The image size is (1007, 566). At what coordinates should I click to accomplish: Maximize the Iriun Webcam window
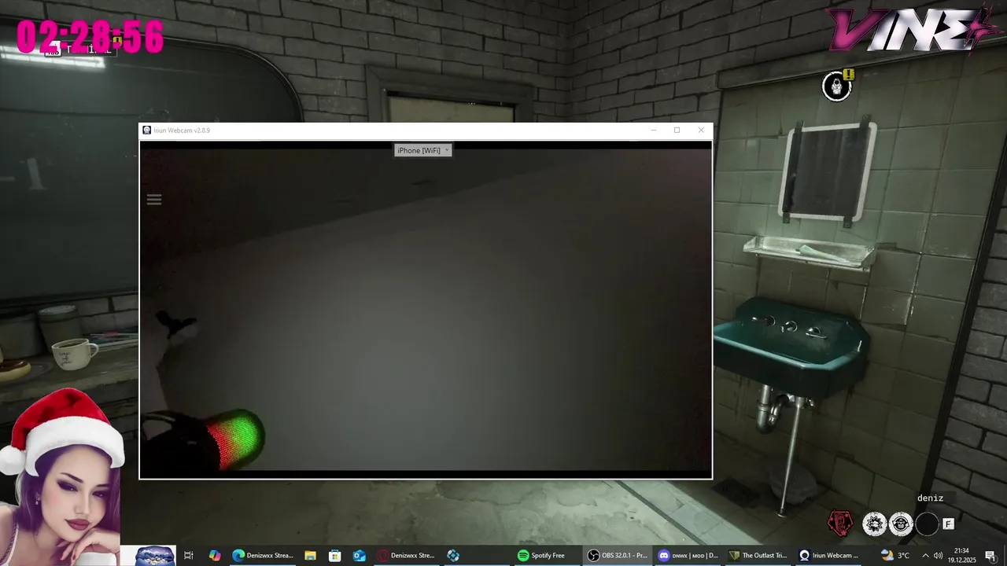tap(677, 130)
